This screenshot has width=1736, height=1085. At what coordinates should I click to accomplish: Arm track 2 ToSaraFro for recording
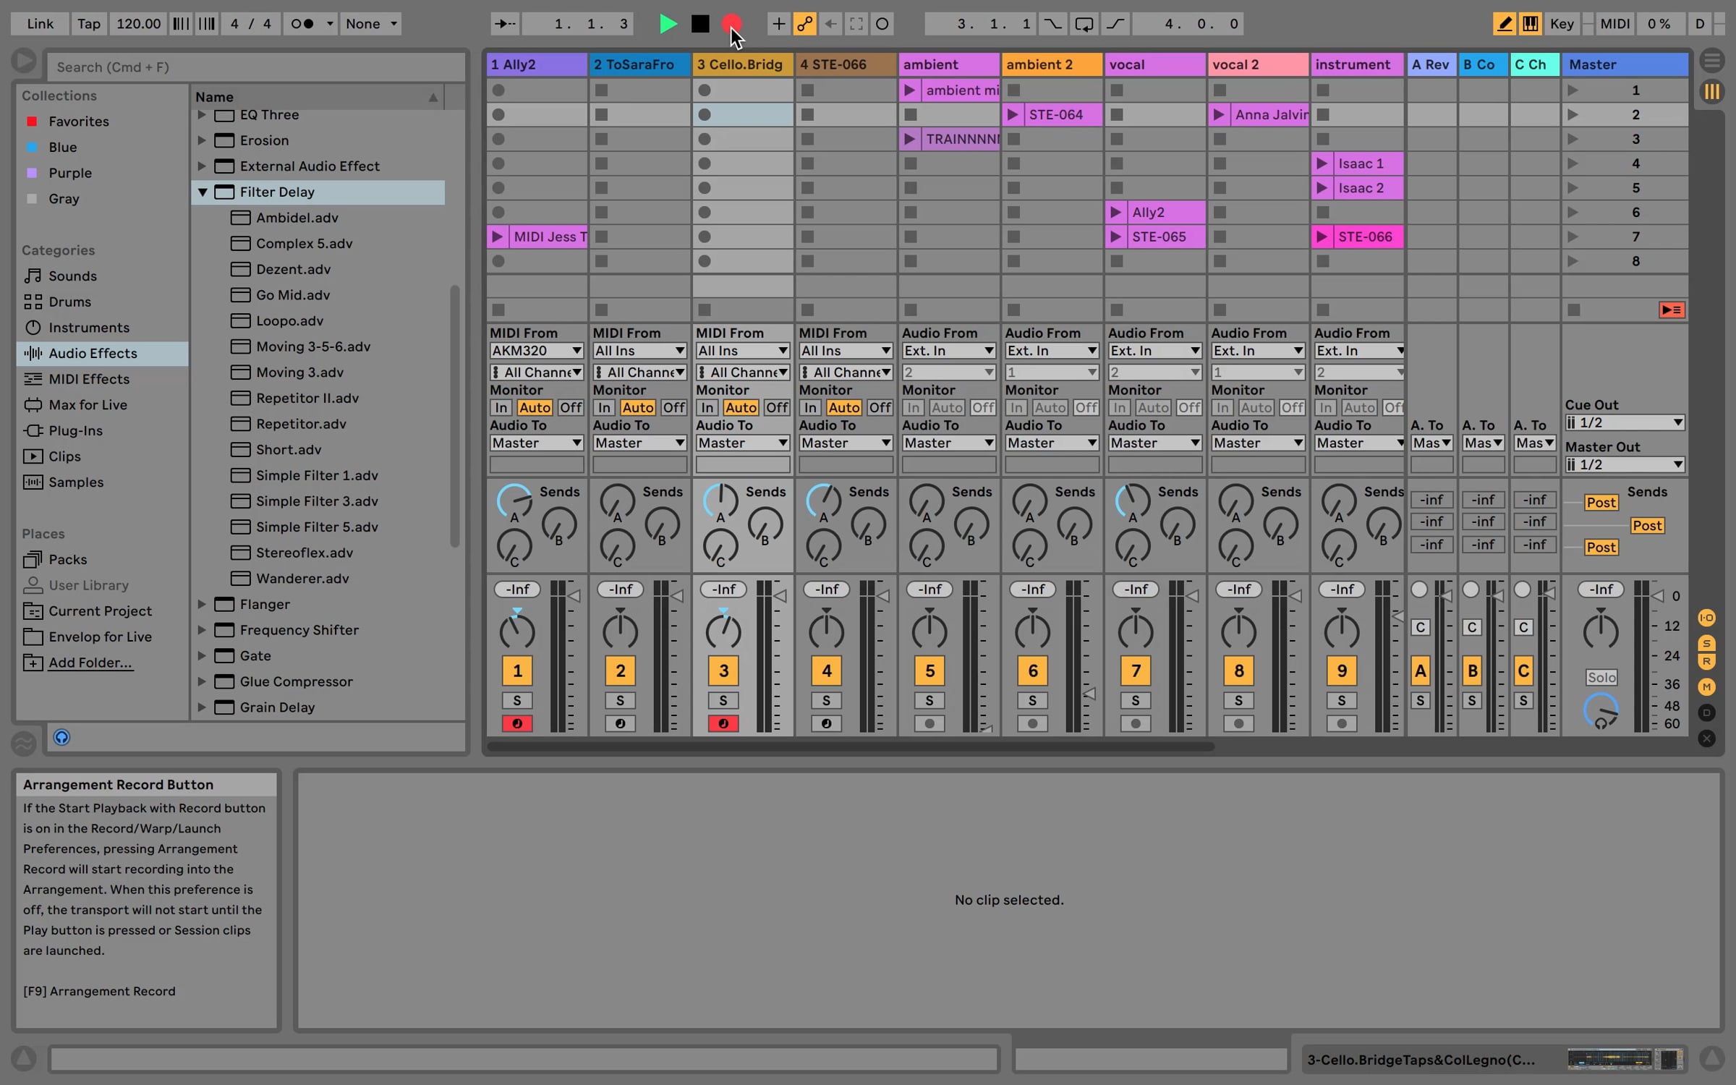pyautogui.click(x=620, y=723)
